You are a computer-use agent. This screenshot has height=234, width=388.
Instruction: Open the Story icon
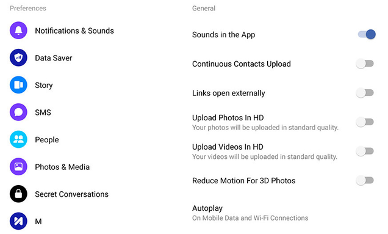18,85
